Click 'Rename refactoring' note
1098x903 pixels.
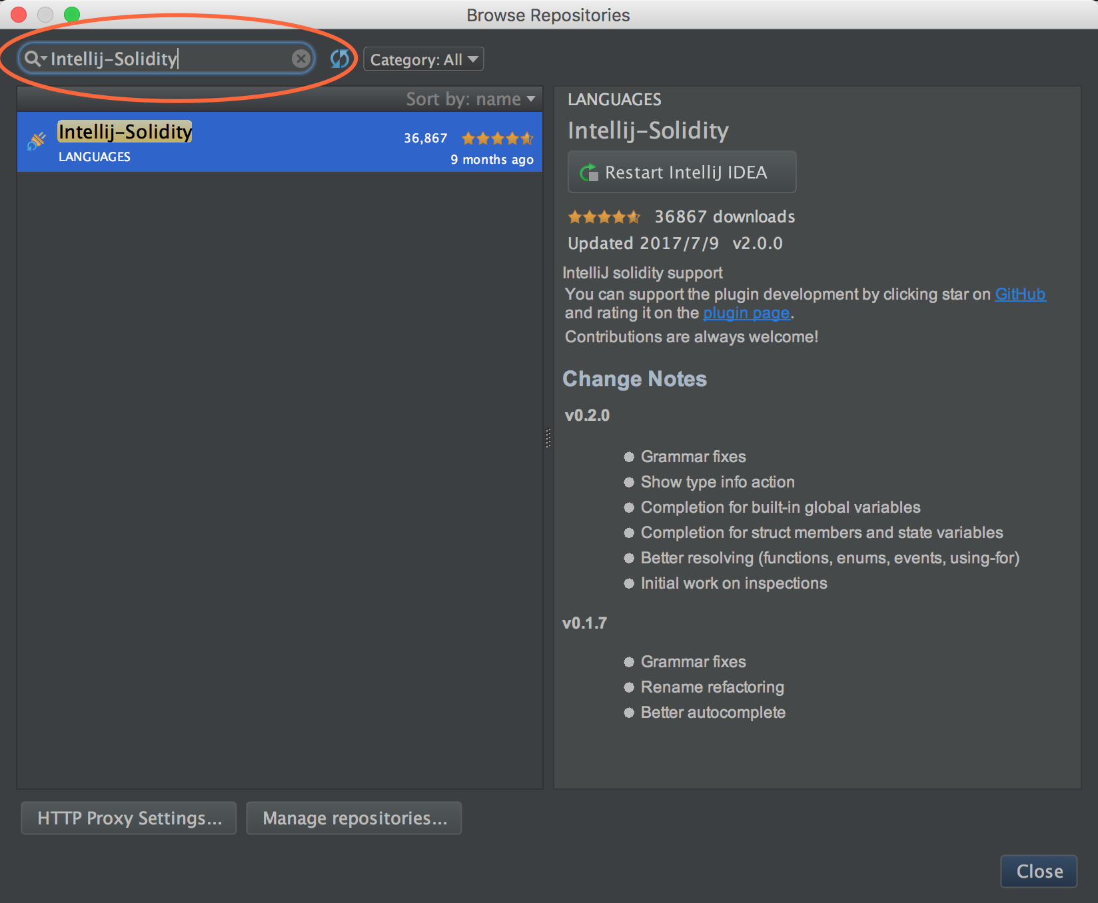click(x=712, y=687)
